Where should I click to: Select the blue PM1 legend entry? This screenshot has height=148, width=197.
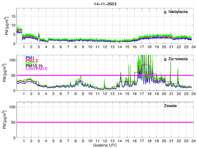coord(30,58)
